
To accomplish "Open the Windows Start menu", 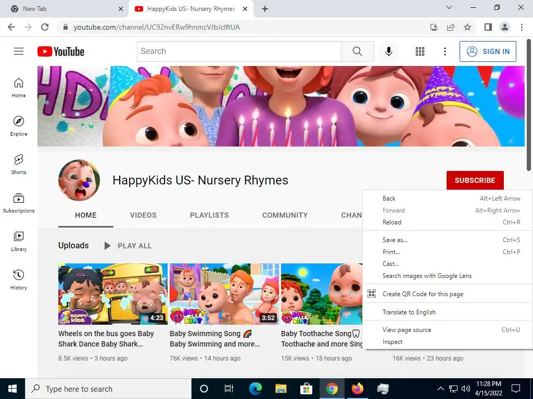I will click(12, 389).
